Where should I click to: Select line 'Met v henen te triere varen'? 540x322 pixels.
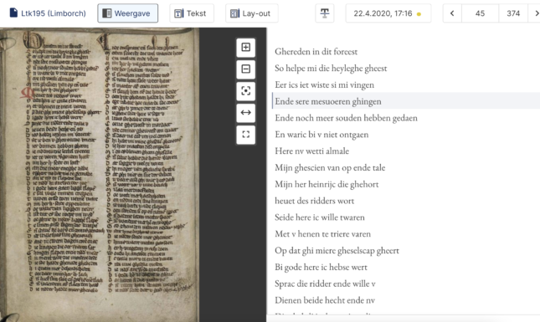[322, 234]
